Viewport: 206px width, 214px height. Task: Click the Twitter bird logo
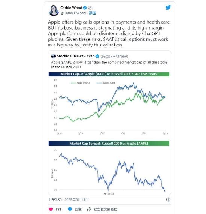pos(168,7)
